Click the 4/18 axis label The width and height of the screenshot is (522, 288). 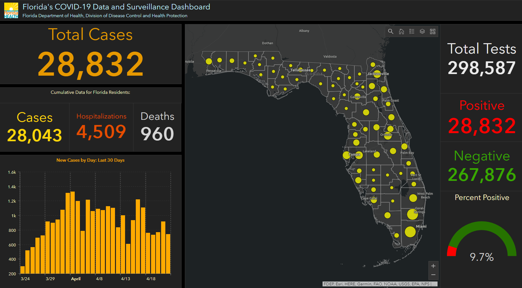151,279
